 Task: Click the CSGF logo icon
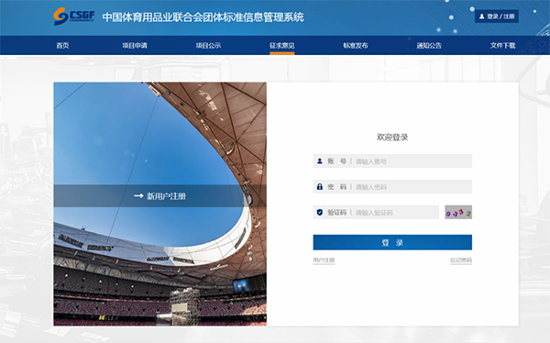pos(60,17)
